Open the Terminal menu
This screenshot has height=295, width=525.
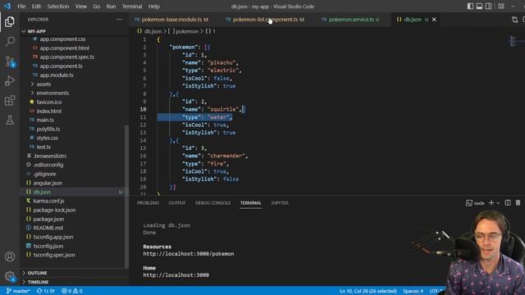pyautogui.click(x=132, y=7)
